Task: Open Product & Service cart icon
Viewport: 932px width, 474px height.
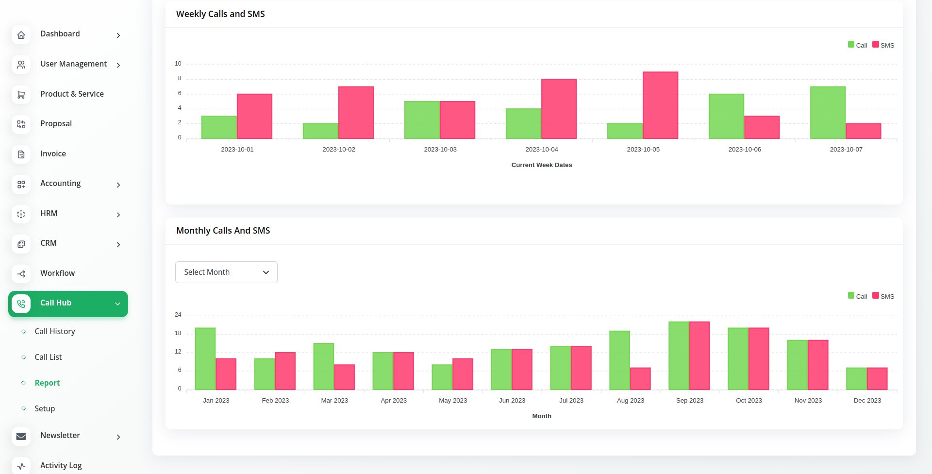Action: 21,95
